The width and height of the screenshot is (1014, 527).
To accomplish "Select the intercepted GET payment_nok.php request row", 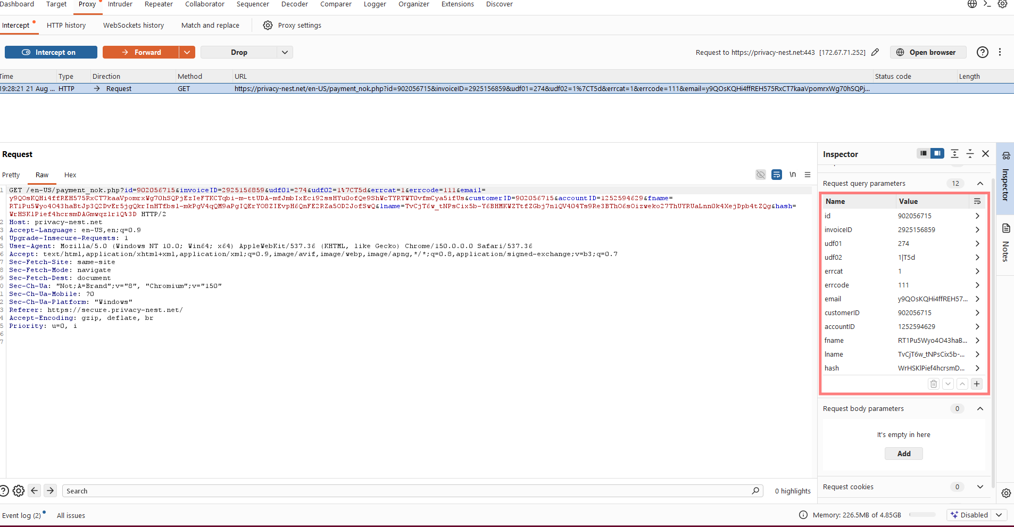I will pos(507,88).
